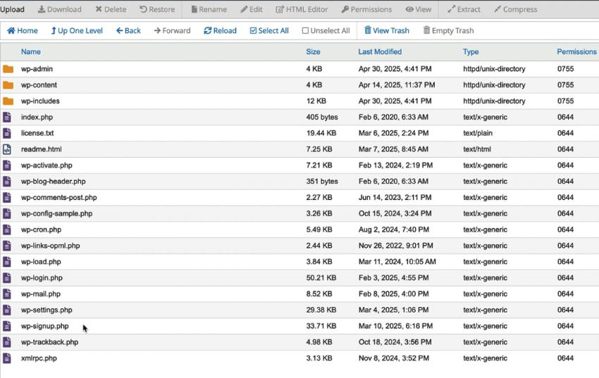This screenshot has height=378, width=599.
Task: Click the wp-links-opml.php file icon
Action: point(7,246)
